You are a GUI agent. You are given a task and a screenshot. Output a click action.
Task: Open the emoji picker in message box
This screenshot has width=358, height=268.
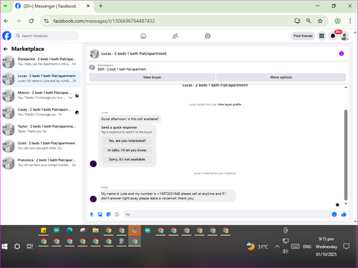click(334, 214)
